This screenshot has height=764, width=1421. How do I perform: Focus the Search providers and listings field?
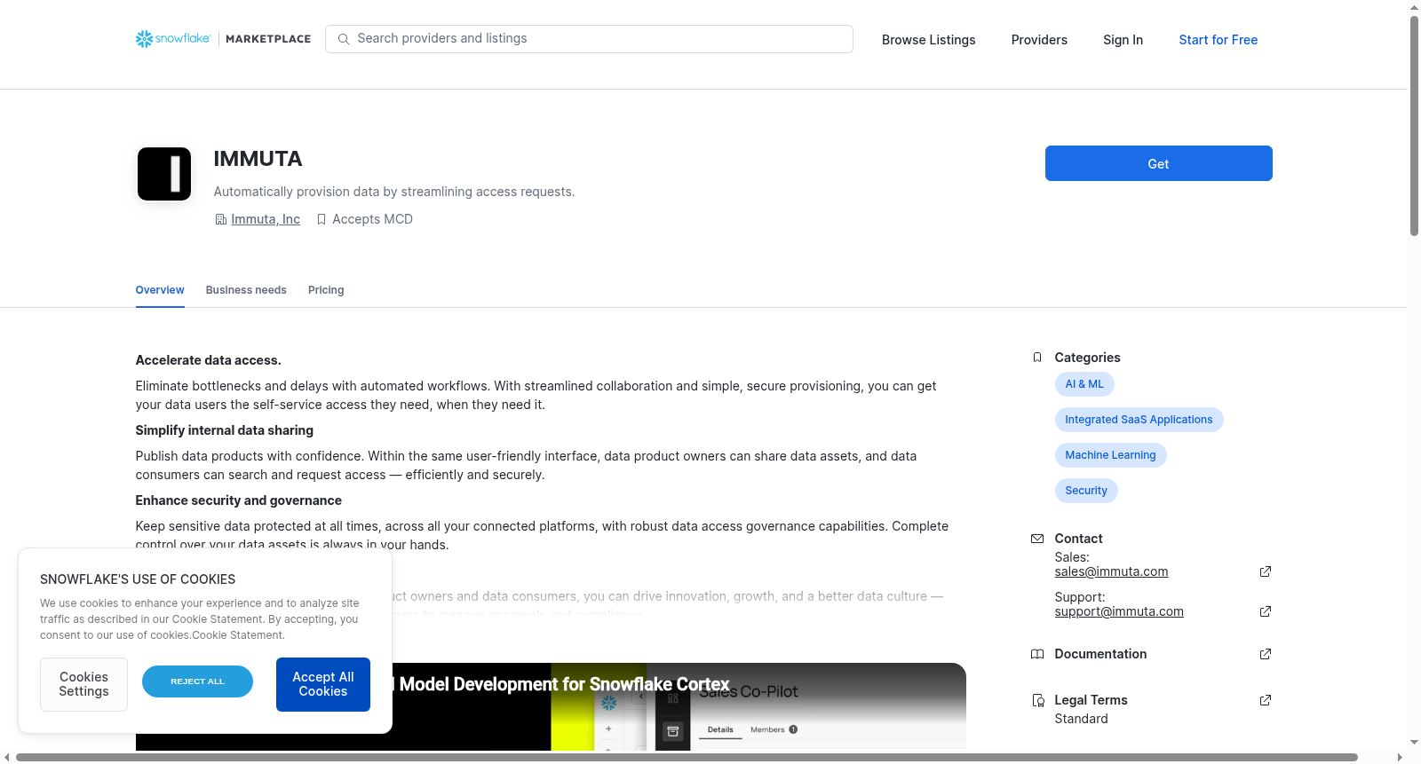589,39
